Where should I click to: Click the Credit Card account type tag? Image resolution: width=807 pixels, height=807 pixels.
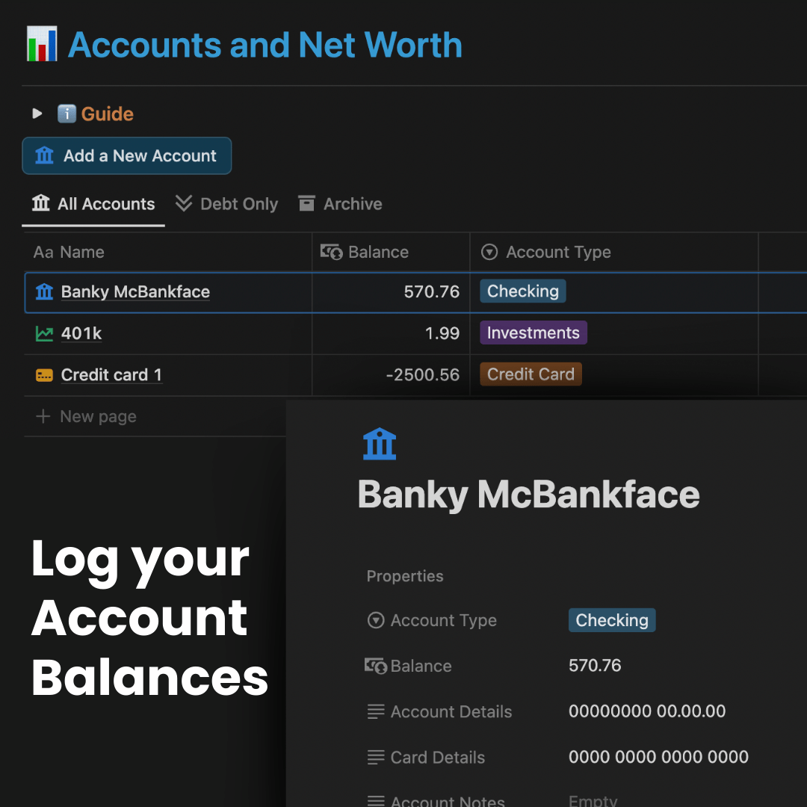click(x=531, y=374)
